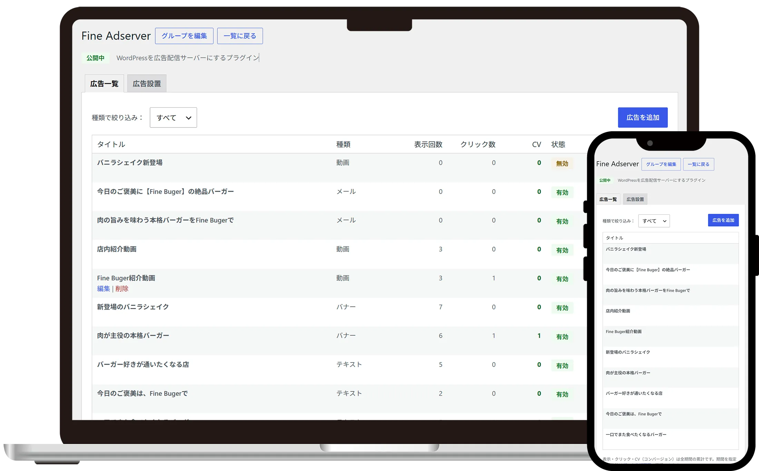
Task: Click the green 公開中 status label on laptop
Action: [95, 58]
